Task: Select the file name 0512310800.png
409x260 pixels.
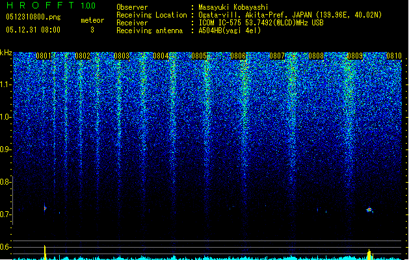Action: click(33, 17)
